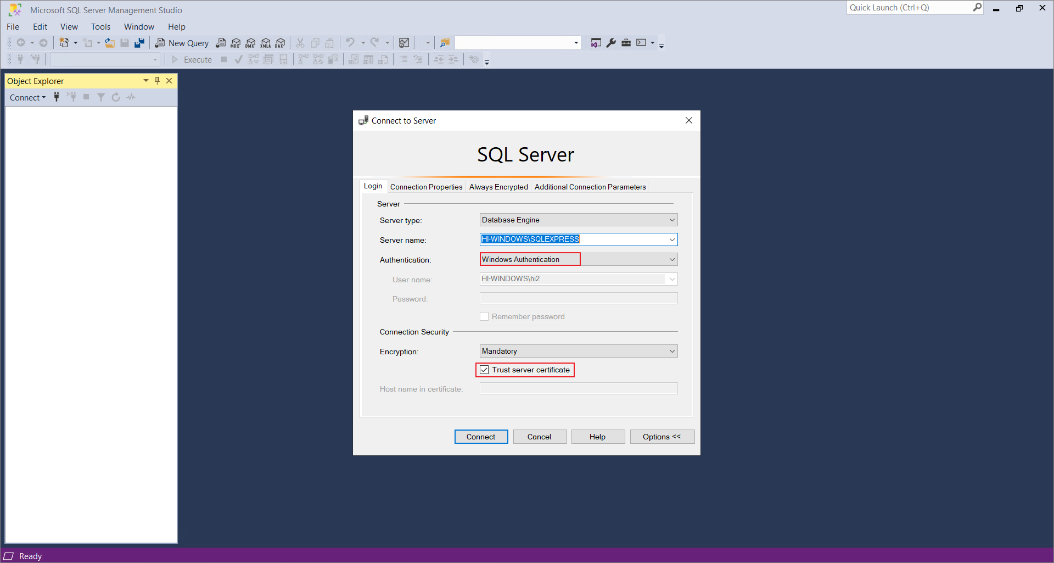Create a new DMX query

(x=251, y=43)
